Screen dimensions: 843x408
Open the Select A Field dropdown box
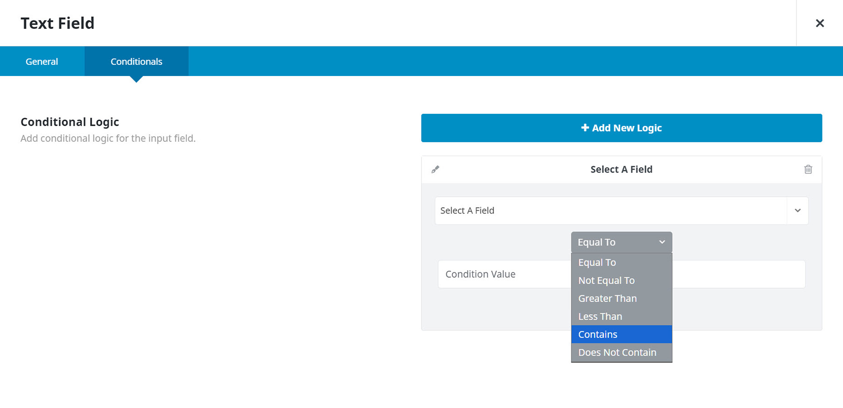[611, 211]
